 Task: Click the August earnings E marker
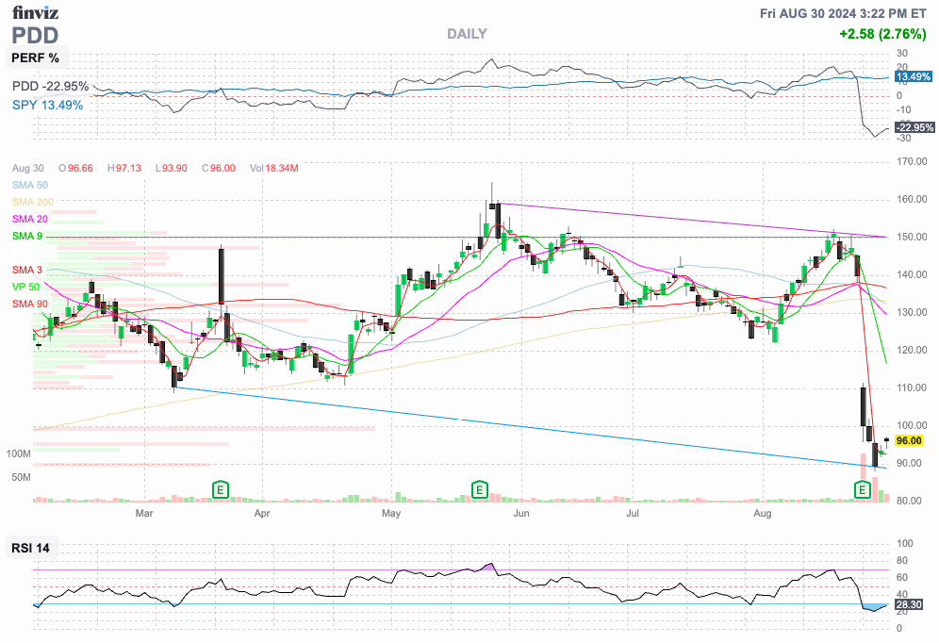point(863,490)
